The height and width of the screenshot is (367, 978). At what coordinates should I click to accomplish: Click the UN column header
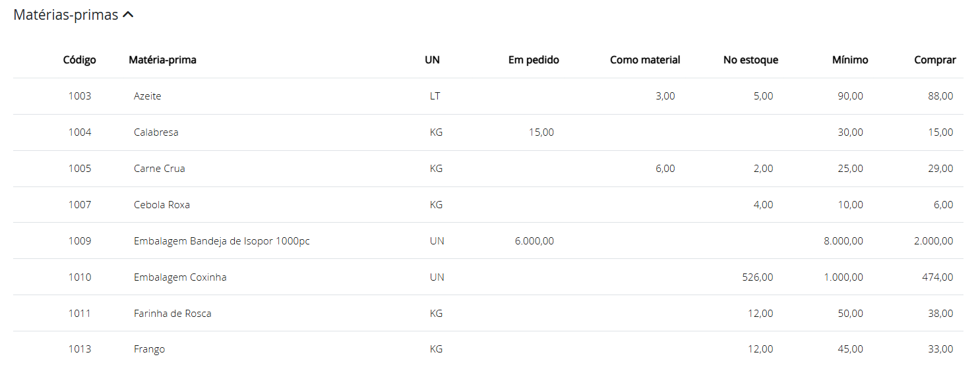pyautogui.click(x=432, y=60)
